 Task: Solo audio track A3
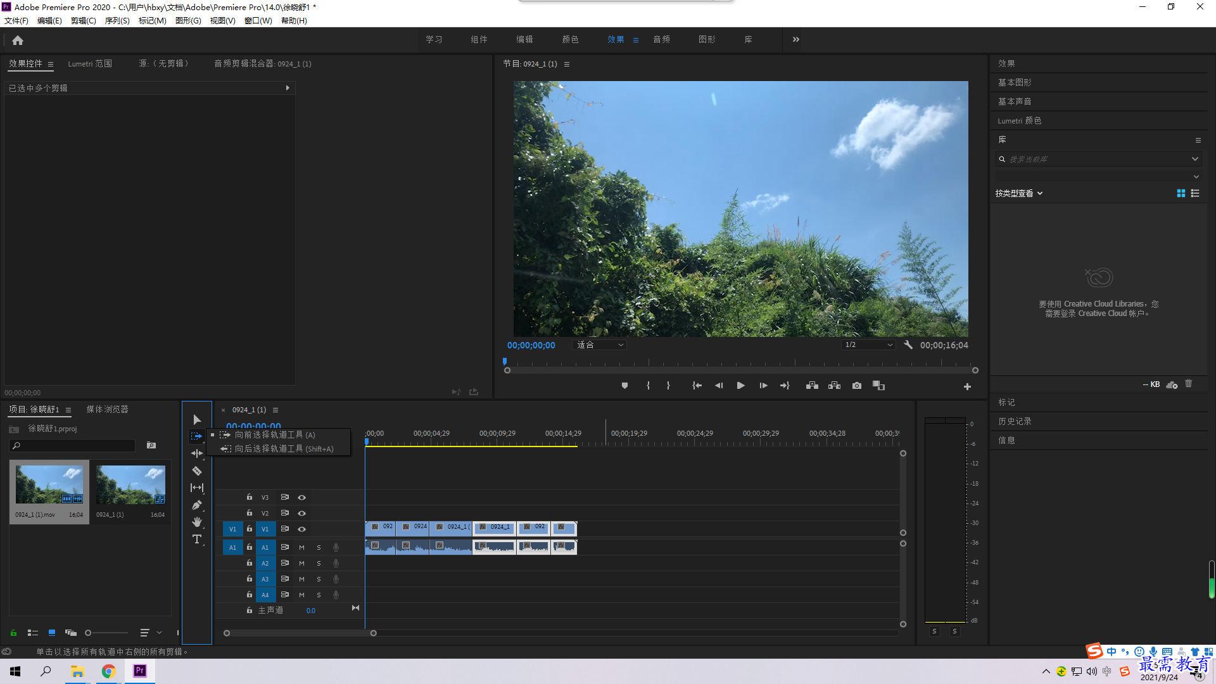pyautogui.click(x=319, y=579)
